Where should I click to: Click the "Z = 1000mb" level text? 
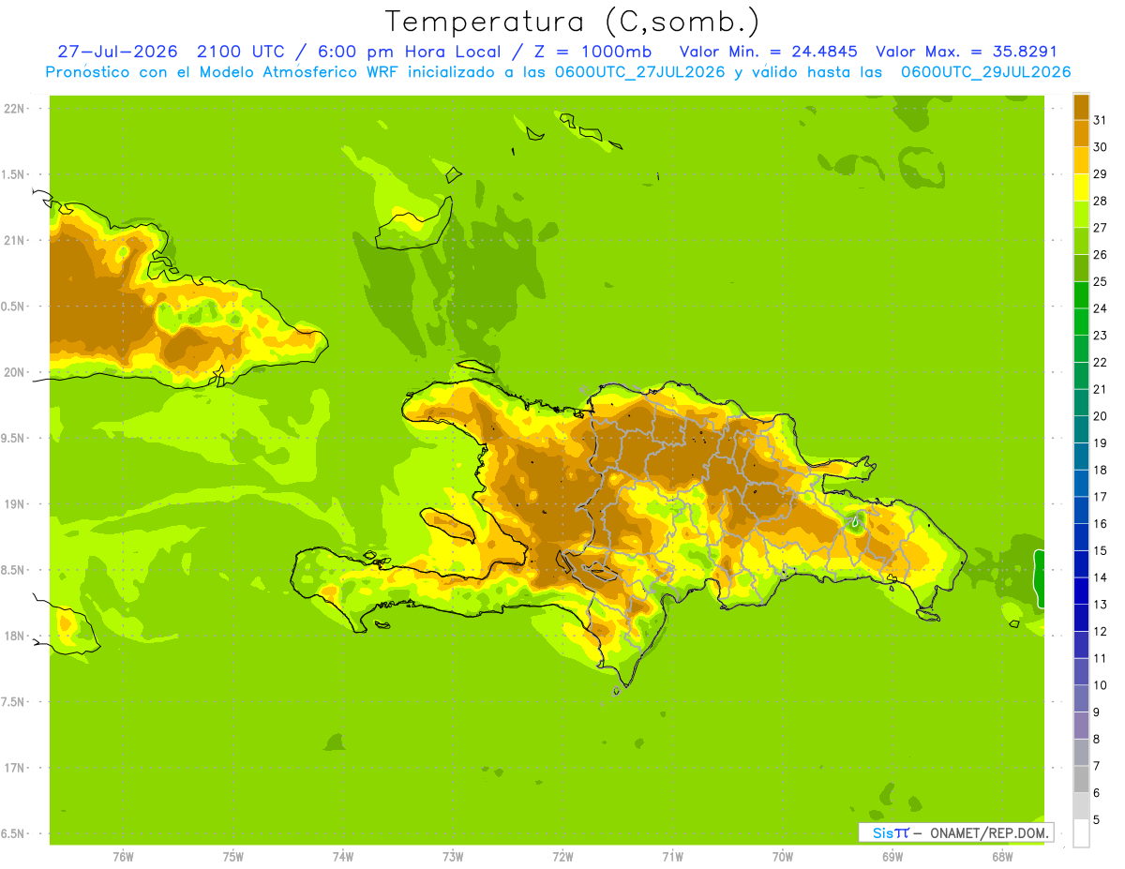coord(589,52)
